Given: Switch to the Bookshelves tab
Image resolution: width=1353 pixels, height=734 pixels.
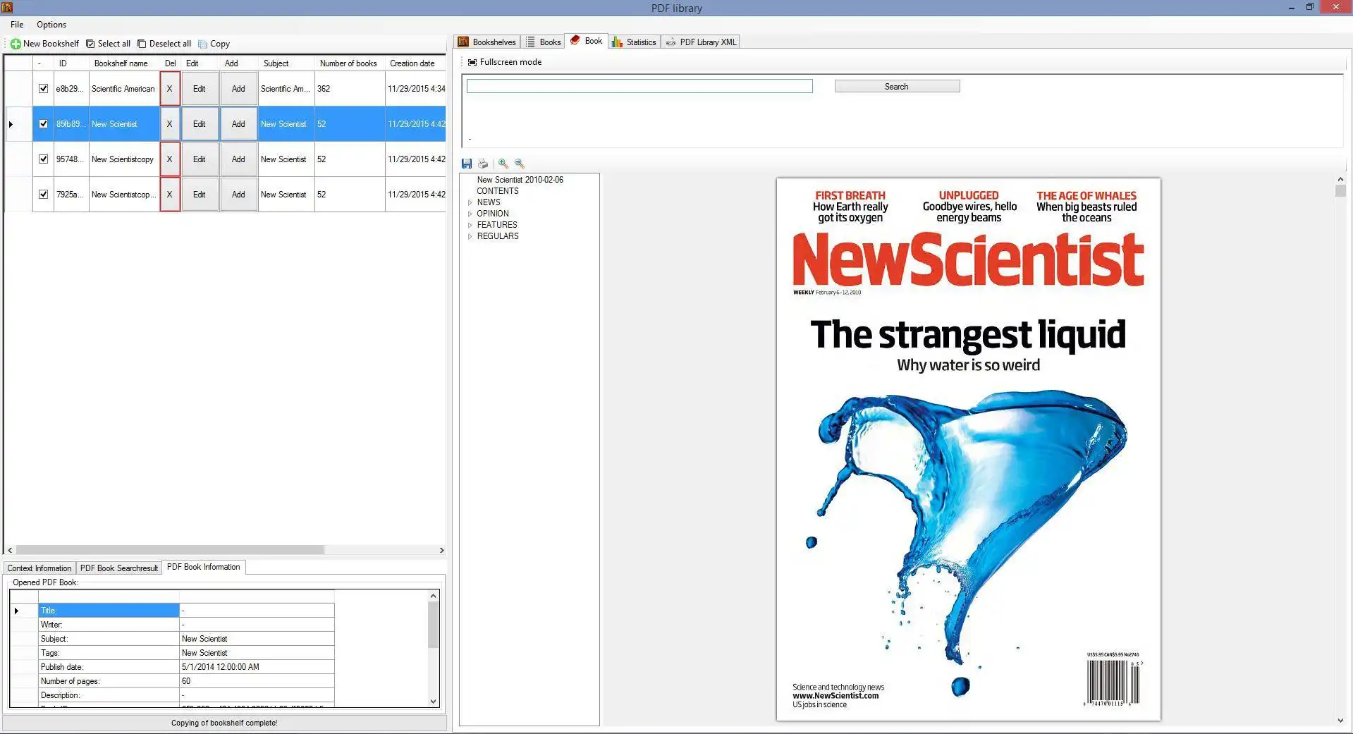Looking at the screenshot, I should tap(487, 42).
